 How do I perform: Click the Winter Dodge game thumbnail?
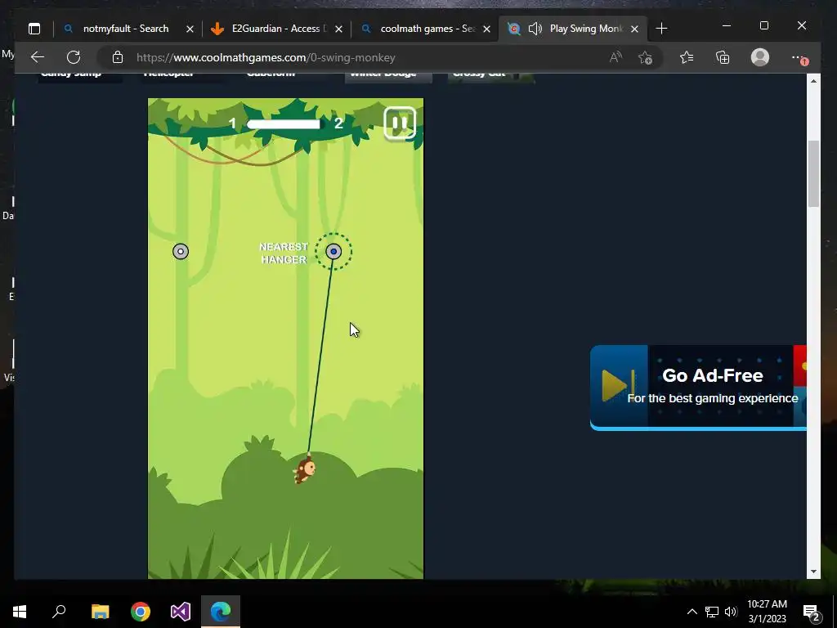(x=388, y=78)
